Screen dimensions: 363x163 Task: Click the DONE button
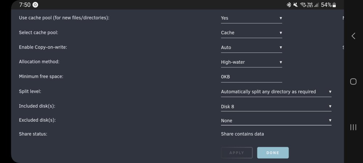tap(273, 152)
